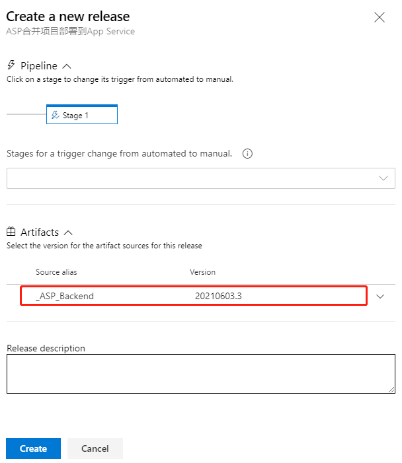Click the info icon beside stages label
The height and width of the screenshot is (463, 402).
pos(247,153)
